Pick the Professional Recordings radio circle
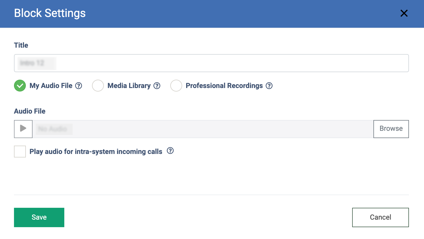 176,86
